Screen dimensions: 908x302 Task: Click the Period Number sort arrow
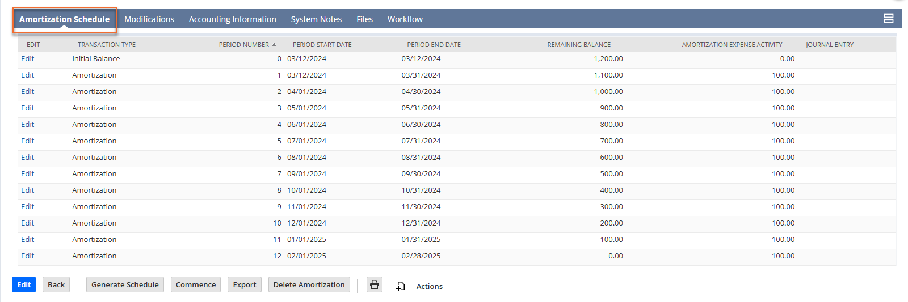point(274,45)
